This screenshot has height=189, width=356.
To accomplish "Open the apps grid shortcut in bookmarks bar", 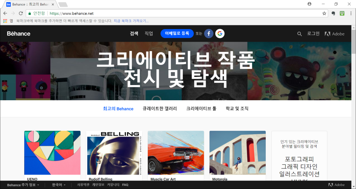I will coord(5,21).
